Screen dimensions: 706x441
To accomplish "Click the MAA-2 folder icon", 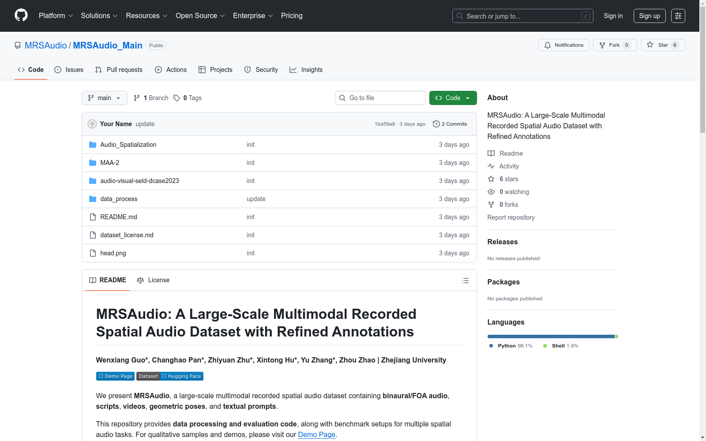I will pos(93,163).
